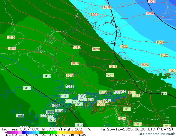176x136 pixels.
Task: Click the darkest green legend swatch
Action: 41,132
